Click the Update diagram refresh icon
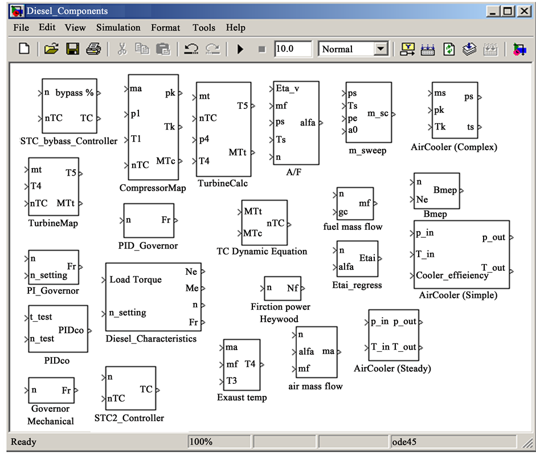This screenshot has width=536, height=454. pyautogui.click(x=449, y=49)
